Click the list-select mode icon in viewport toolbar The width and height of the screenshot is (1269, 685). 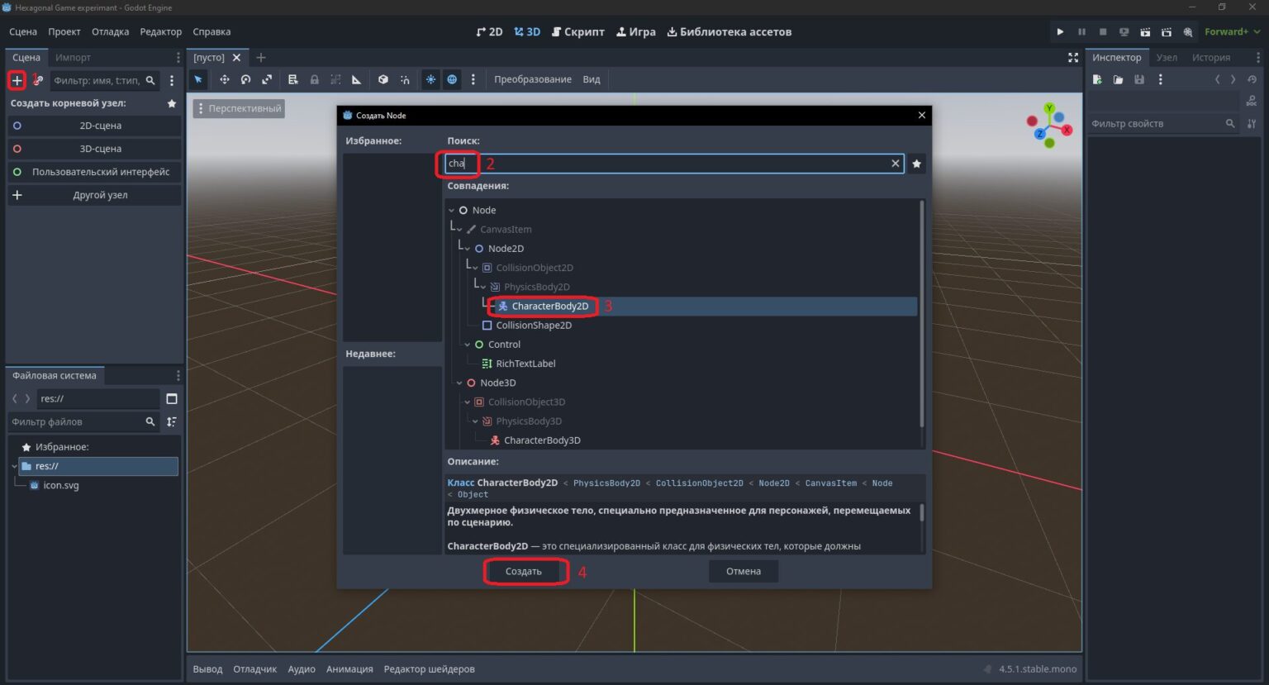(292, 79)
